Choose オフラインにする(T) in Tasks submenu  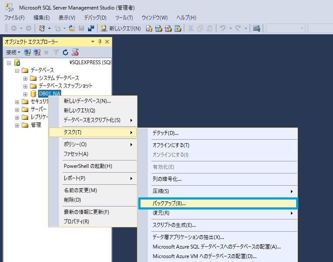[218, 145]
